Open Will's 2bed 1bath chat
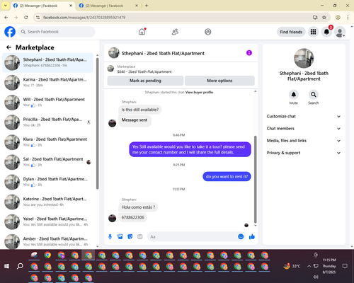354x283 pixels. (x=47, y=103)
